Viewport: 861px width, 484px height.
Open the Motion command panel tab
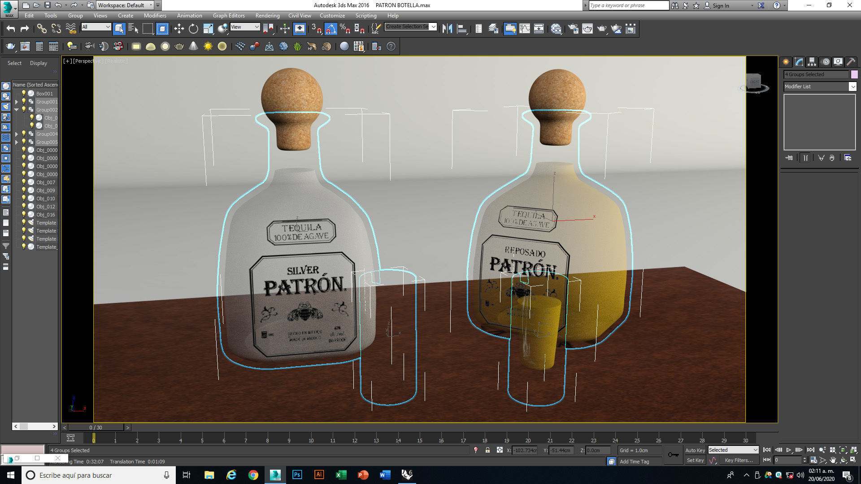[825, 62]
